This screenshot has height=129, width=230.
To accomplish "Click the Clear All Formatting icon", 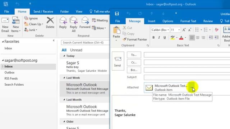I will (216, 30).
